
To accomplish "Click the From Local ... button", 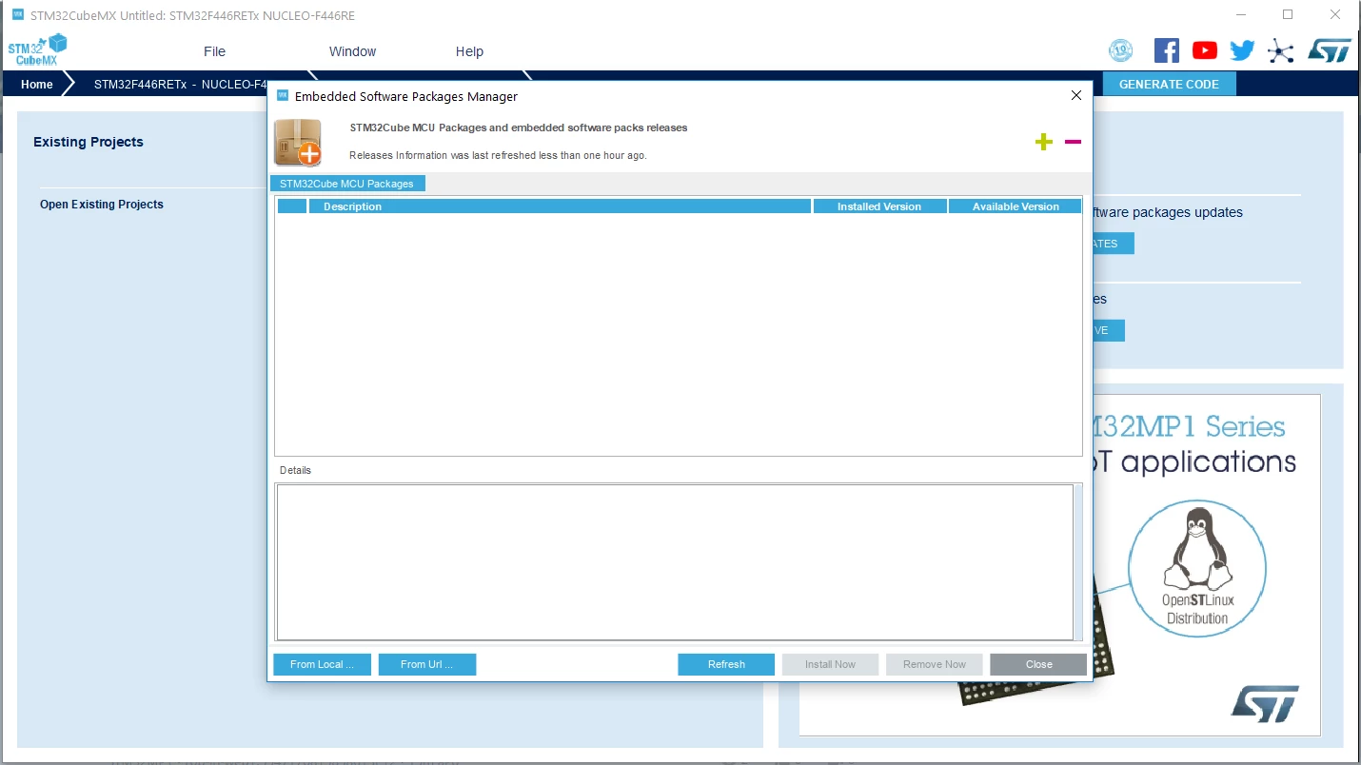I will 322,664.
